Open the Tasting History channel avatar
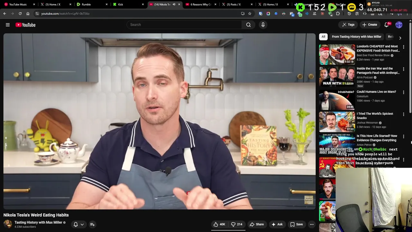Image resolution: width=412 pixels, height=232 pixels. 8,224
